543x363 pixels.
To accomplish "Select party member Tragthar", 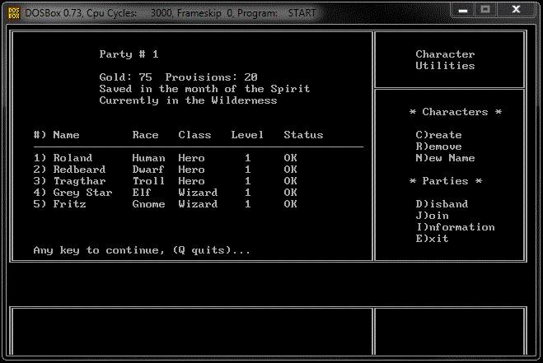I will click(79, 181).
